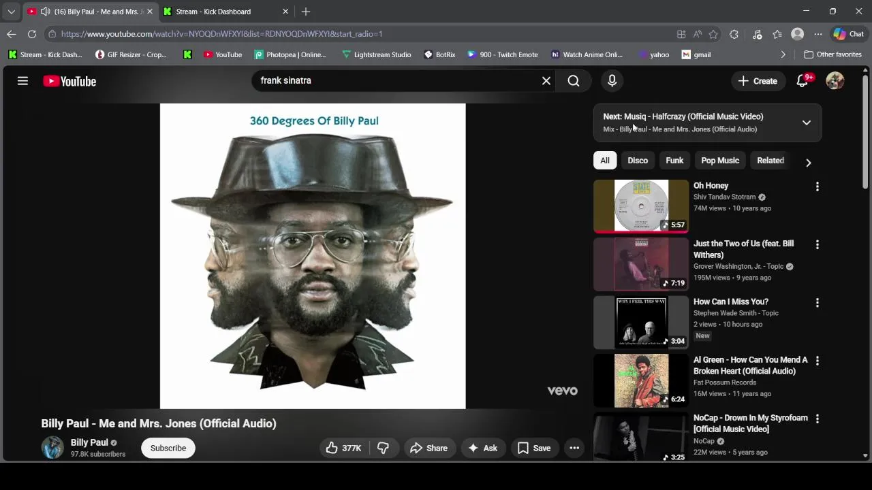
Task: Expand the Mix playlist panel chevron
Action: coord(807,122)
